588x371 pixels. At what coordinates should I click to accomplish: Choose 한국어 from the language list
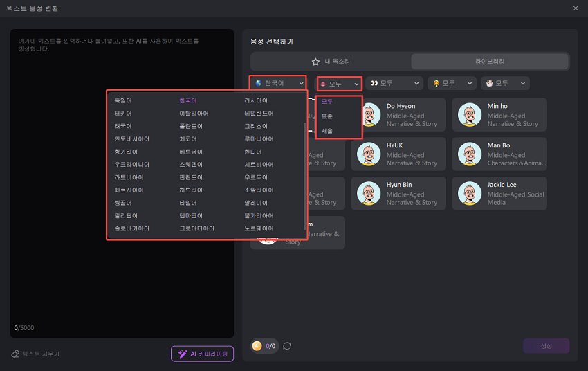(188, 100)
